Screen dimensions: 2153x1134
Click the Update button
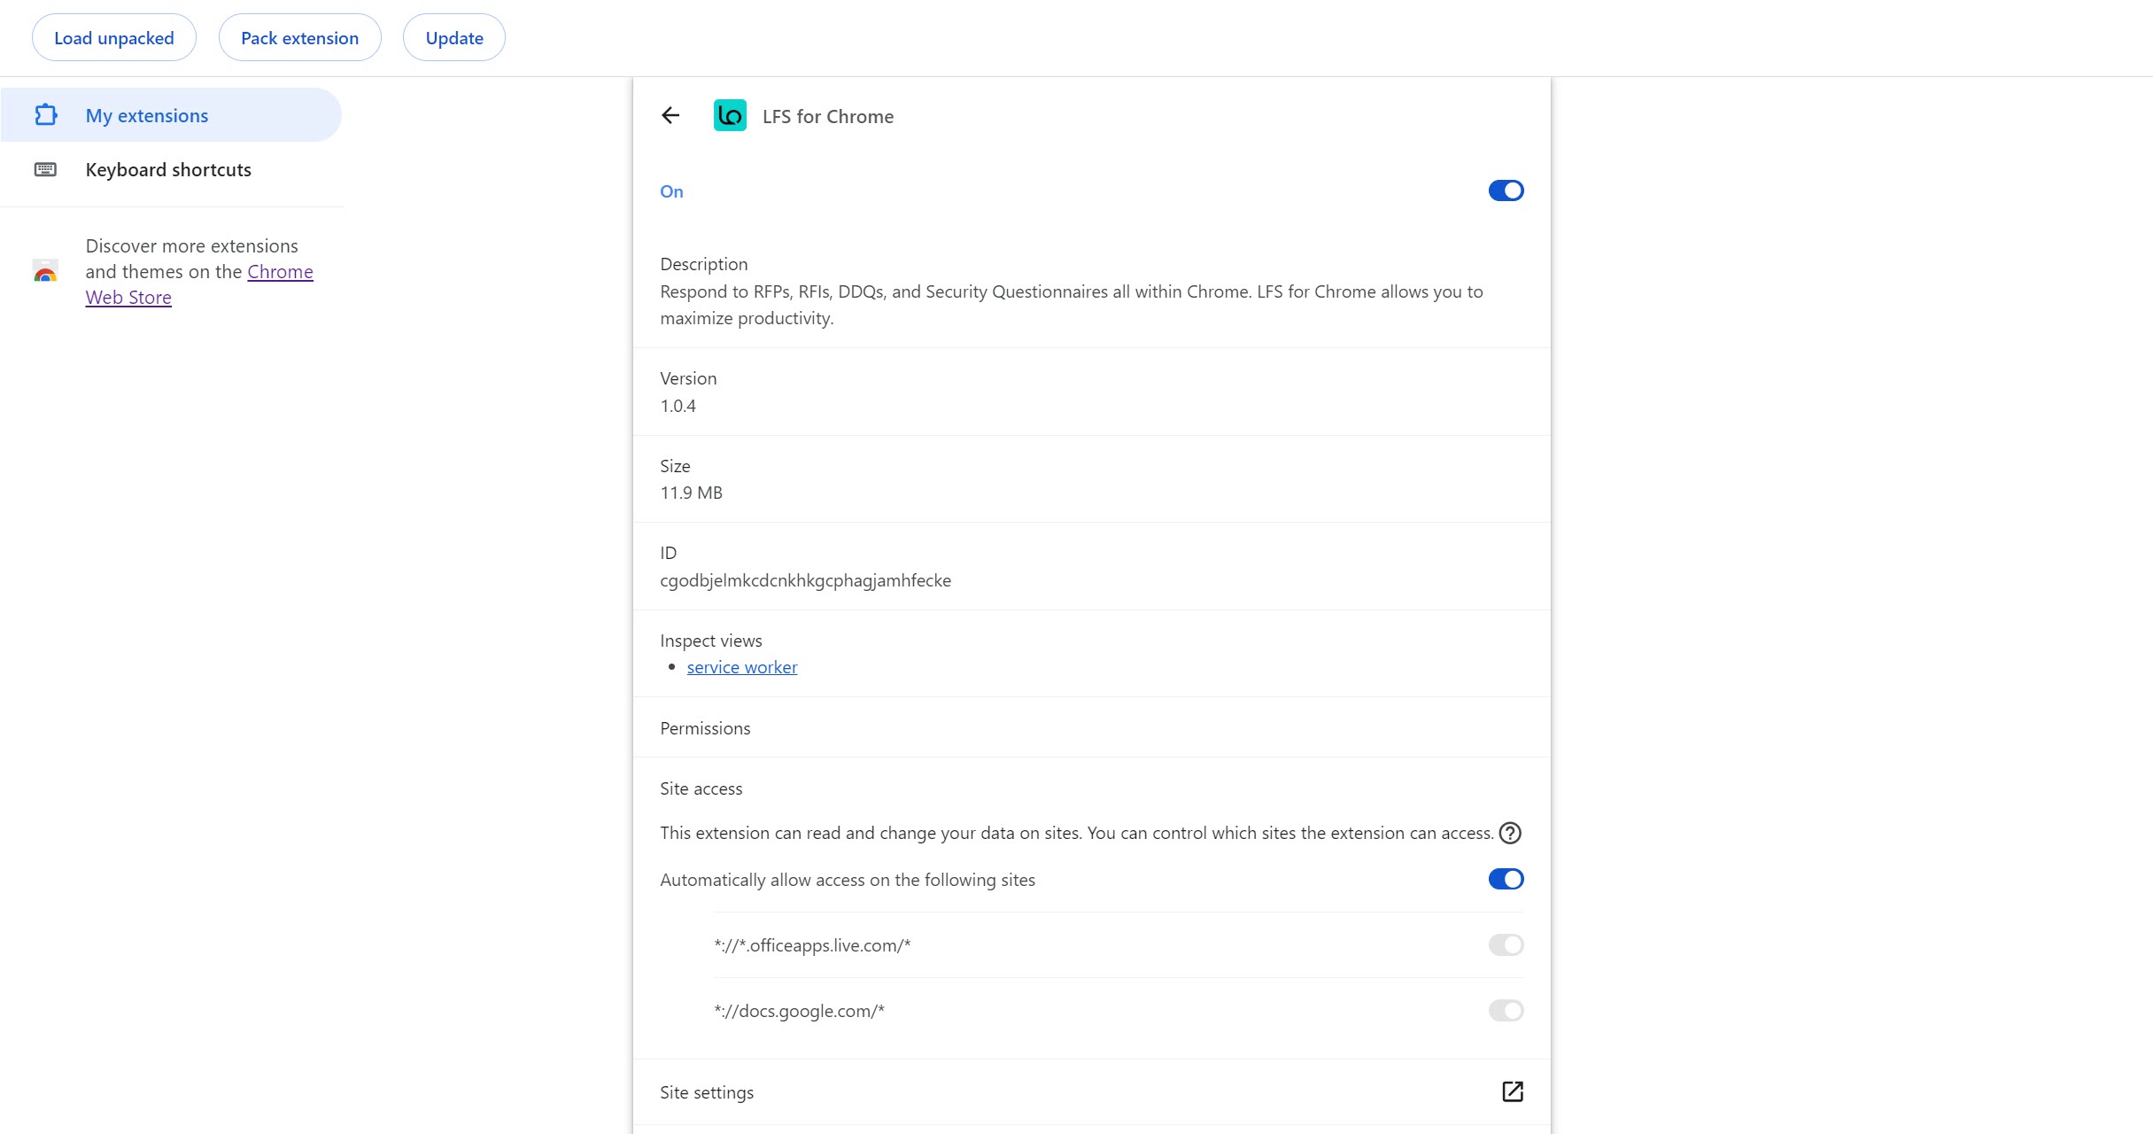click(454, 37)
